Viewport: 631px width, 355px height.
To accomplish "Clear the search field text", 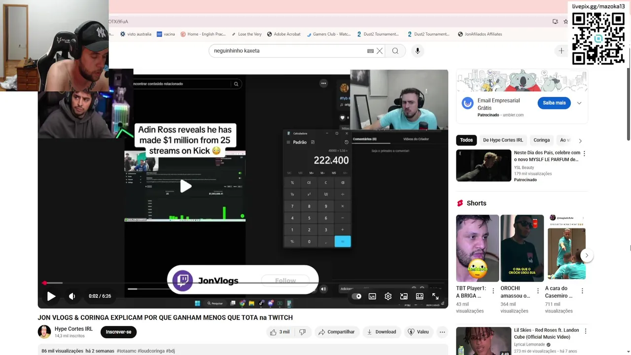I will [380, 51].
